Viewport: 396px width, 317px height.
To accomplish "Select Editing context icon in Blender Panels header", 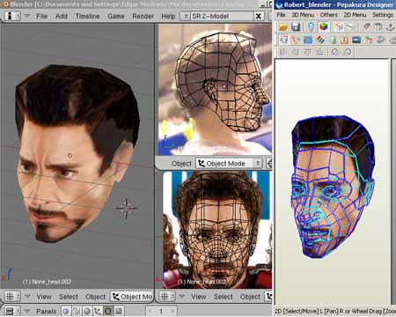I will (107, 311).
